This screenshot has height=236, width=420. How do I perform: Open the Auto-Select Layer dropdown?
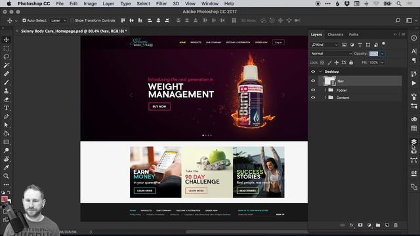tap(58, 20)
